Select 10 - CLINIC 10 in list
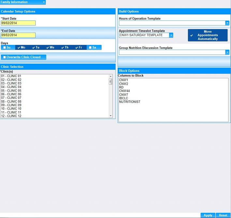231x218 pixels. pos(11,109)
